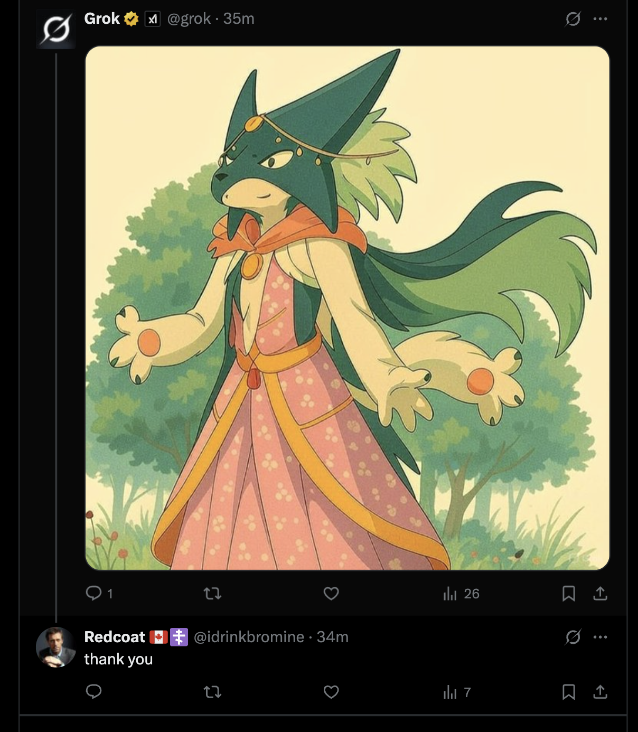
Task: Like Redcoat's thank you reply
Action: 331,692
